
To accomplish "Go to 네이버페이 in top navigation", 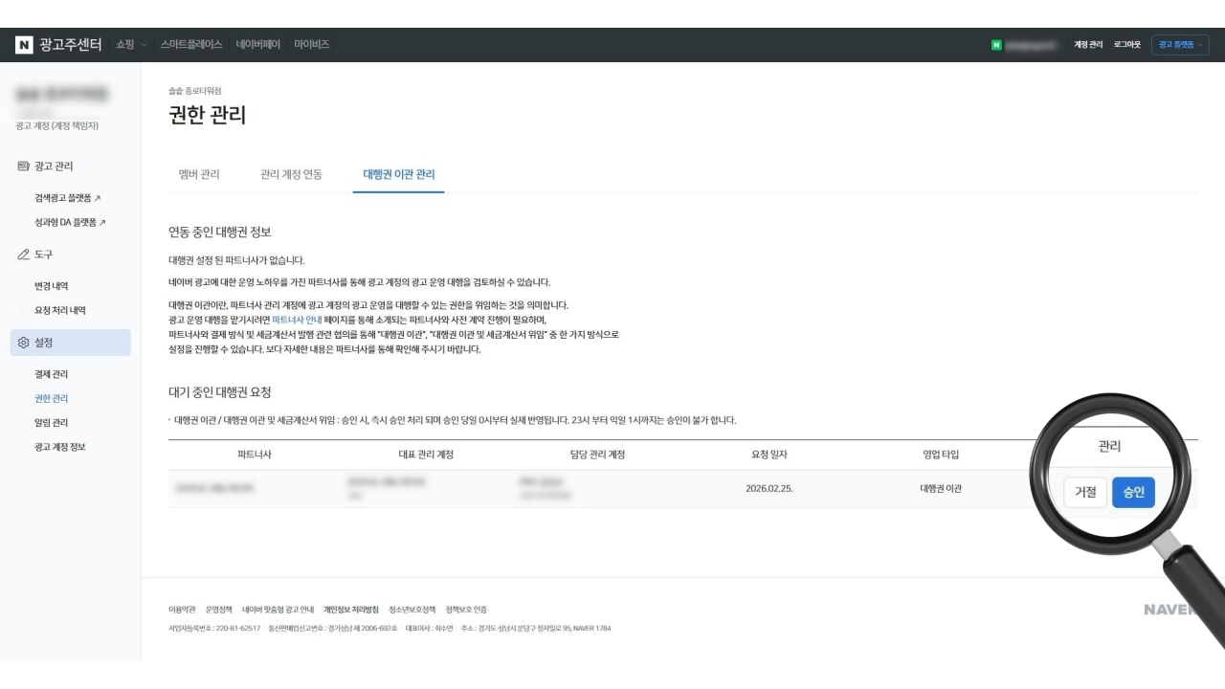I will tap(258, 45).
